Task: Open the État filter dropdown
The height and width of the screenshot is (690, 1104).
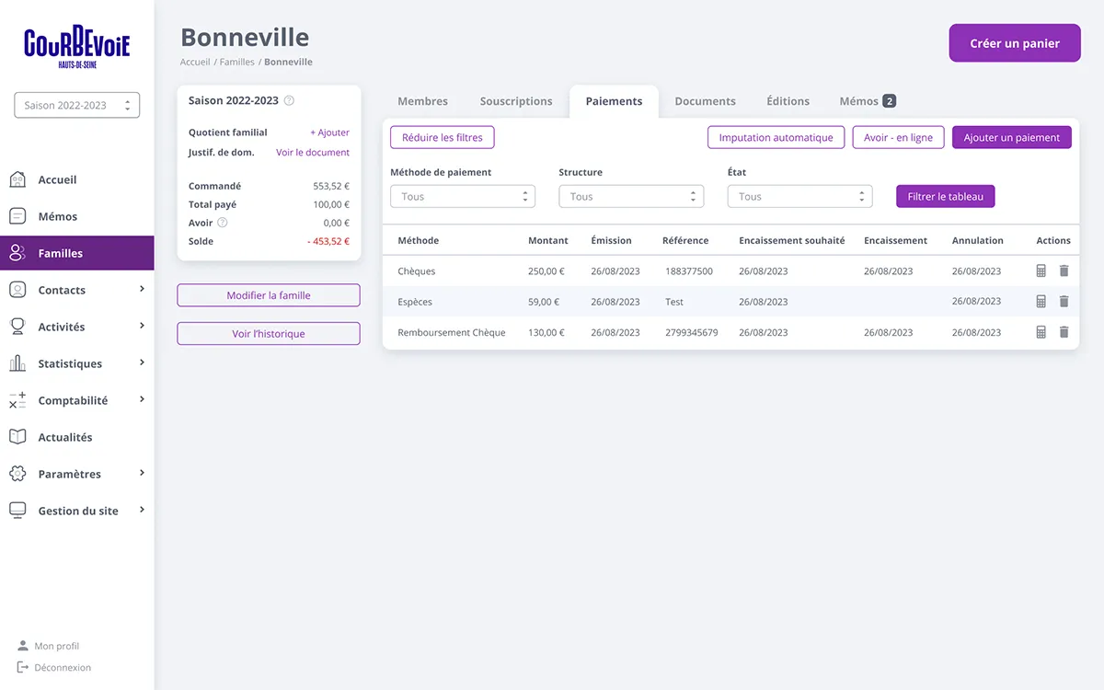Action: pos(799,197)
